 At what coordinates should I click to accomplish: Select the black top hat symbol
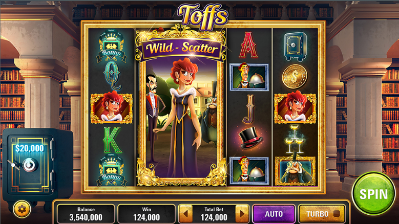point(250,139)
